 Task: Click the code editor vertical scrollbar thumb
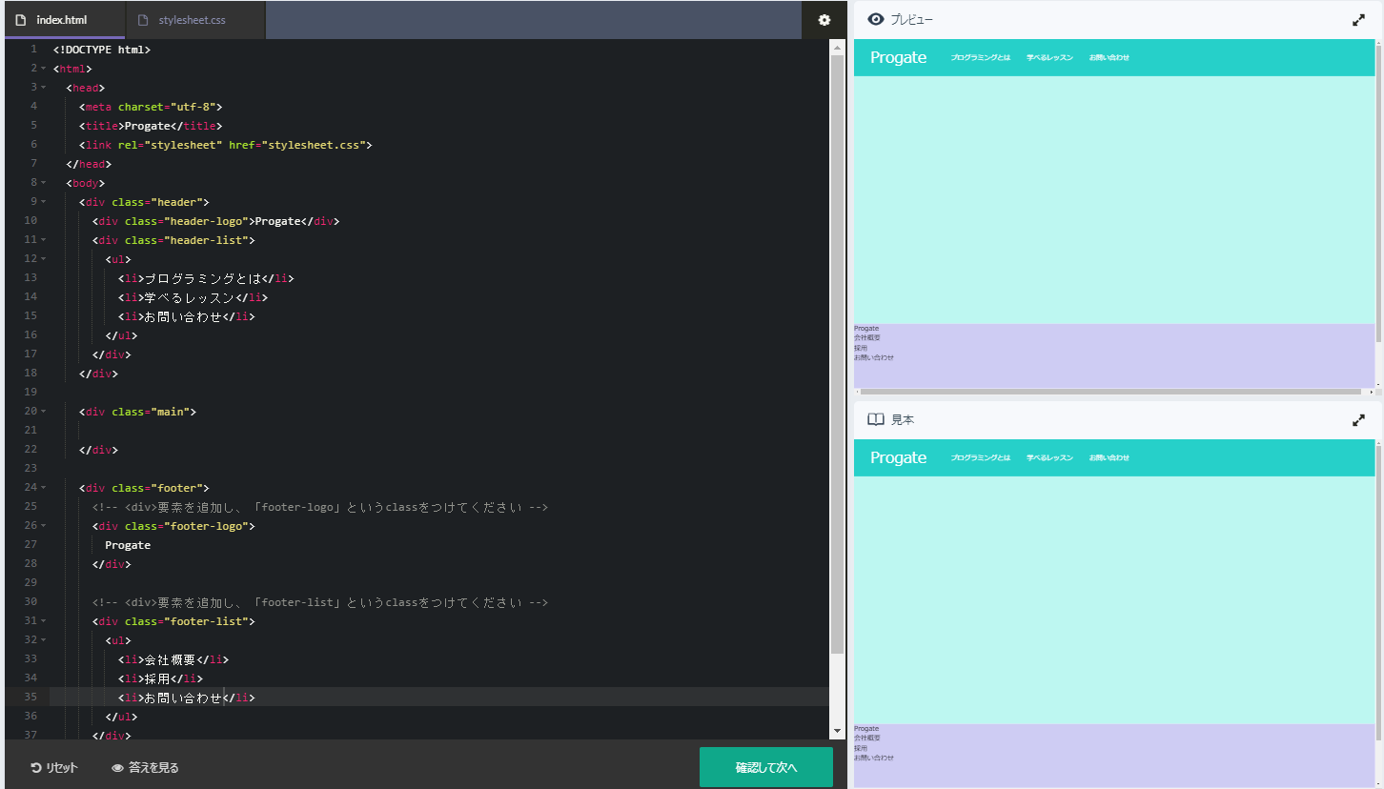coord(838,354)
